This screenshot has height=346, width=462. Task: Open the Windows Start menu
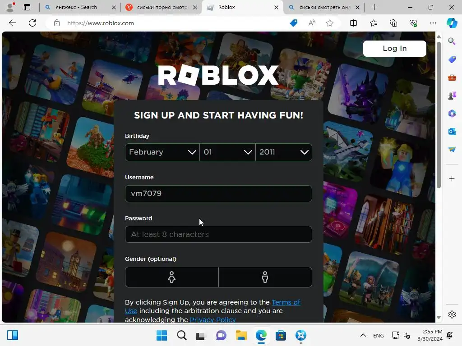162,335
